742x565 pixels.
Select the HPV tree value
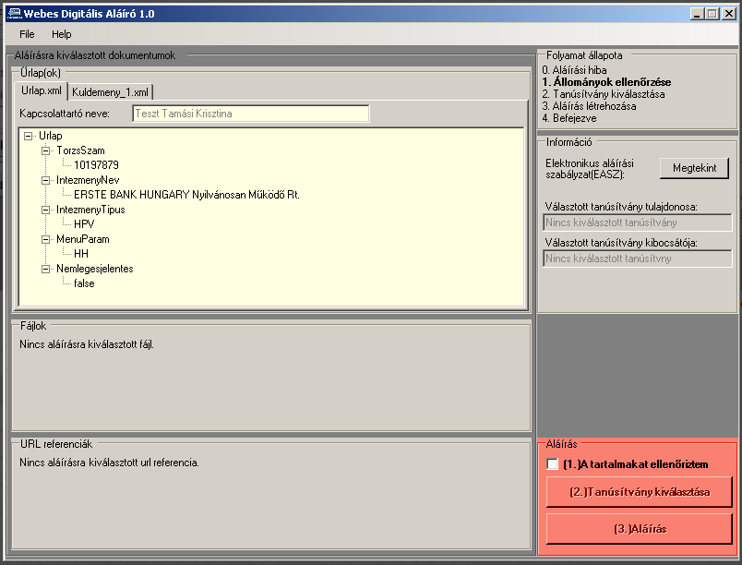[84, 224]
